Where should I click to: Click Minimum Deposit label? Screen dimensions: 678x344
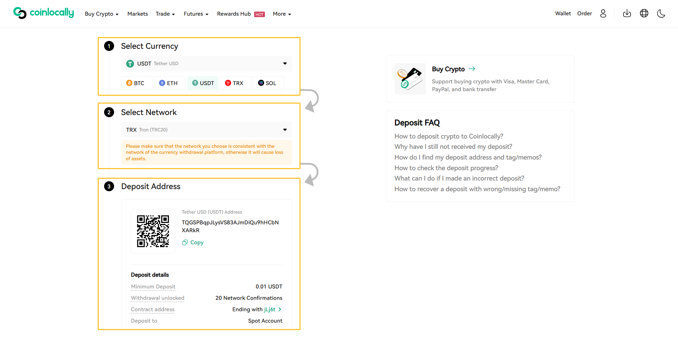(153, 287)
